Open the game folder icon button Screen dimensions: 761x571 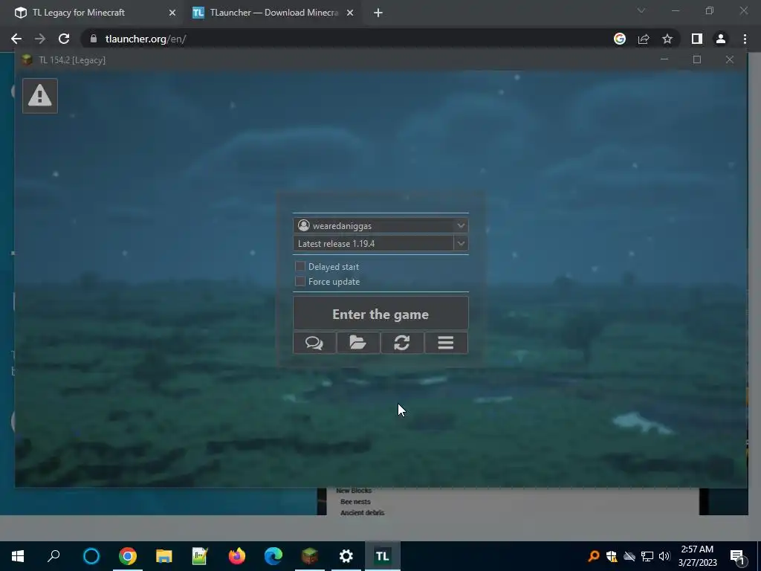click(358, 343)
